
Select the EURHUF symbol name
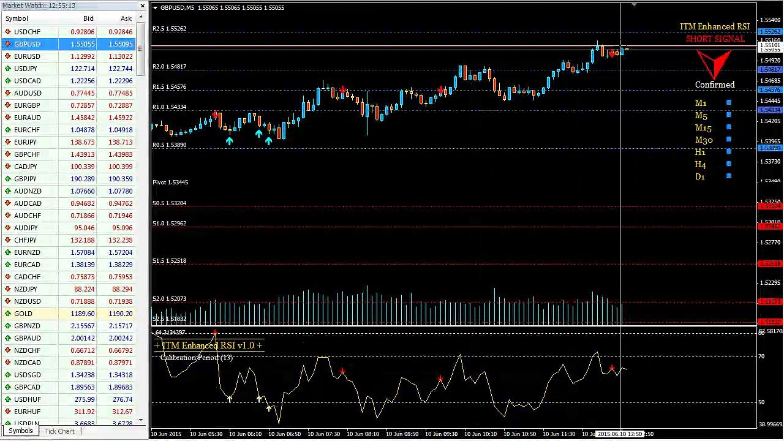27,412
